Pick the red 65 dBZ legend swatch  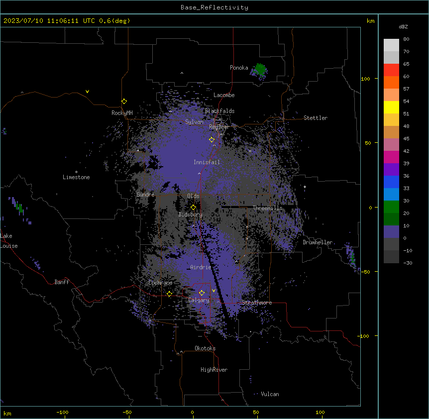click(x=391, y=70)
